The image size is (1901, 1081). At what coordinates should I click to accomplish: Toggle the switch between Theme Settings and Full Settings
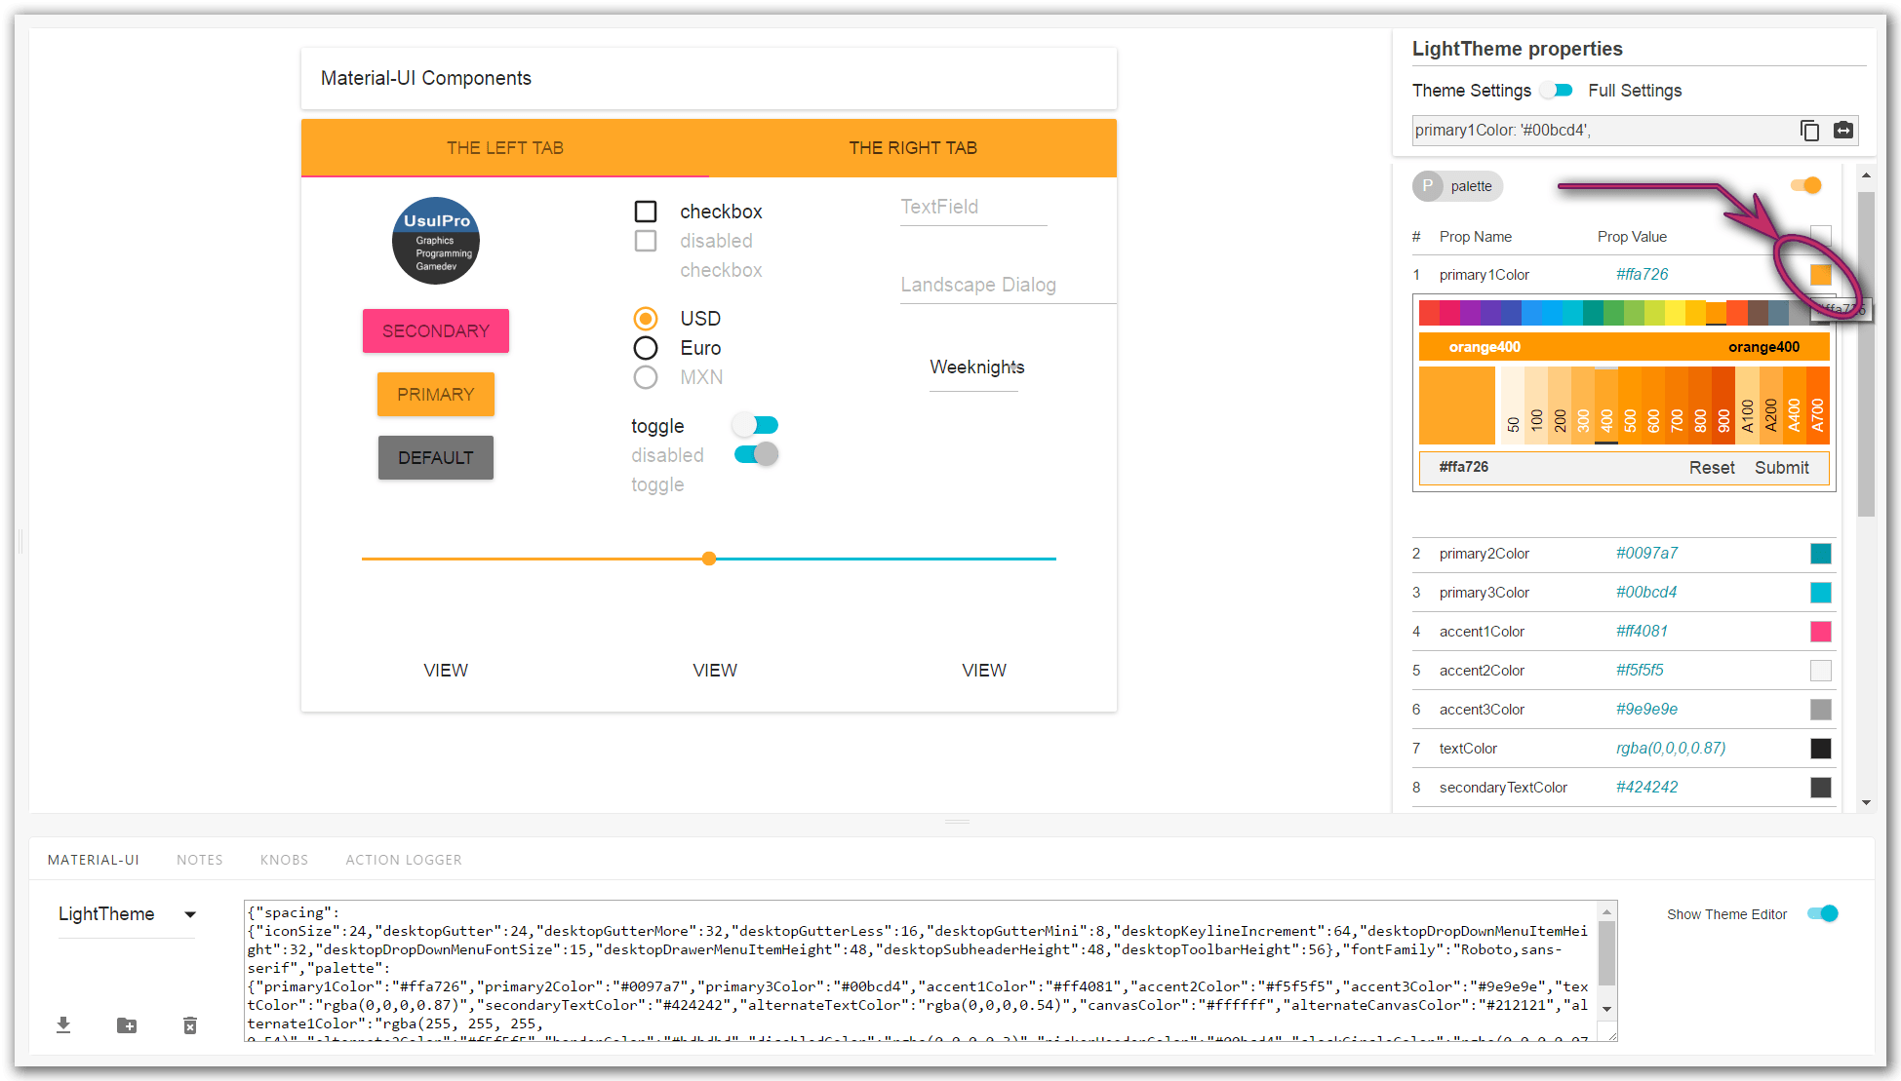click(1557, 90)
